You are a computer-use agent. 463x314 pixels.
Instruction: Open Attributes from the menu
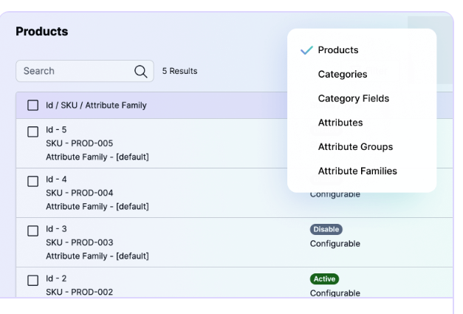[x=340, y=123]
